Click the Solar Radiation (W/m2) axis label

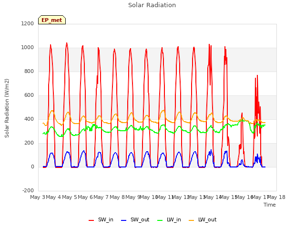pyautogui.click(x=7, y=108)
